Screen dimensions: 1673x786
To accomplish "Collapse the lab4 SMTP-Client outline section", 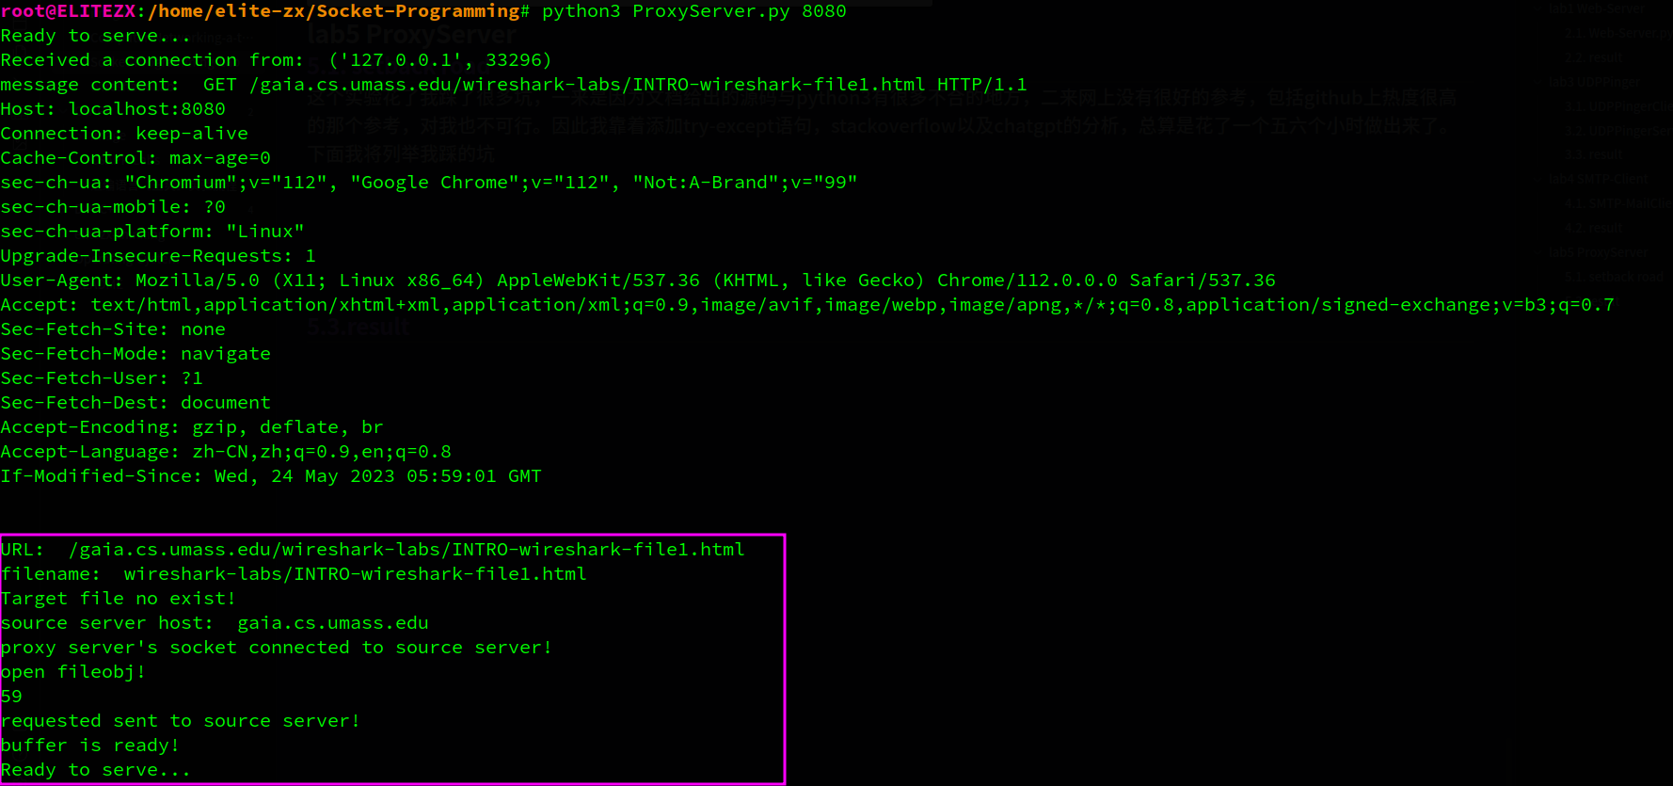I will pos(1601,179).
